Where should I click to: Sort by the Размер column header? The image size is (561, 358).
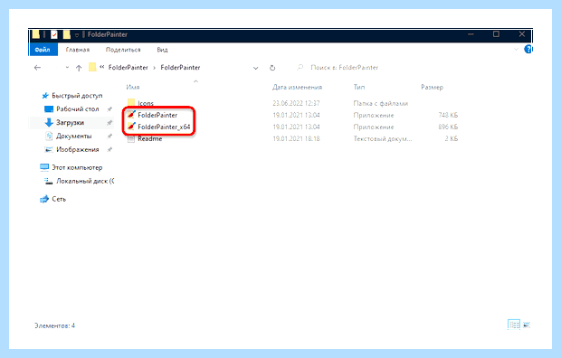pos(432,87)
